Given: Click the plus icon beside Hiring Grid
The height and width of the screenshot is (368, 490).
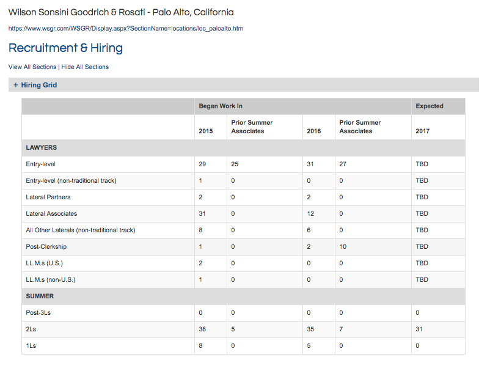Looking at the screenshot, I should pos(16,85).
